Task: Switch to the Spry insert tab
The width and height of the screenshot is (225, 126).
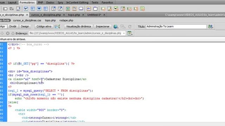Action: [60, 2]
